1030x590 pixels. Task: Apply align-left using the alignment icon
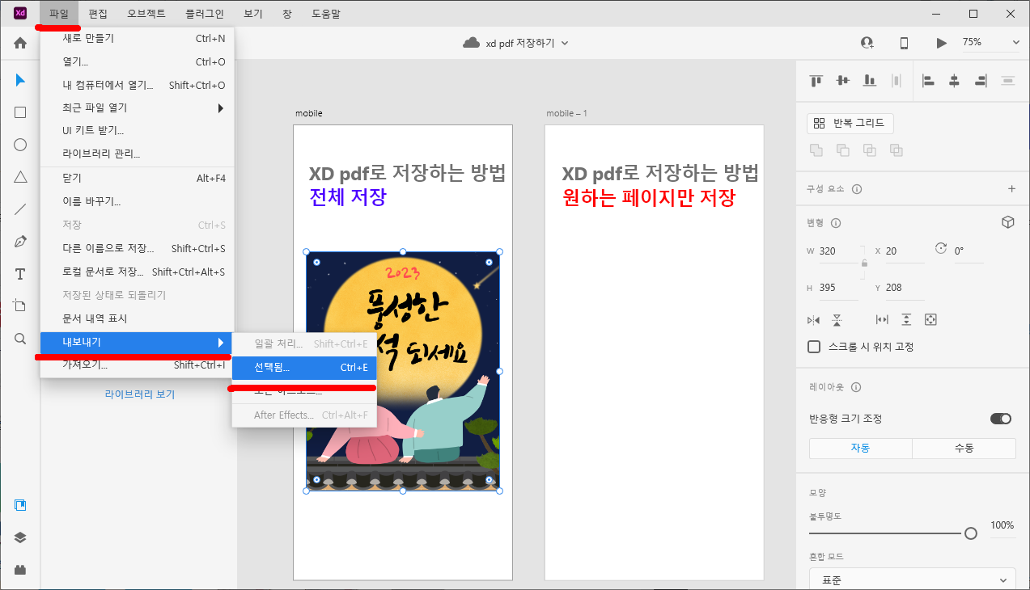pos(927,81)
